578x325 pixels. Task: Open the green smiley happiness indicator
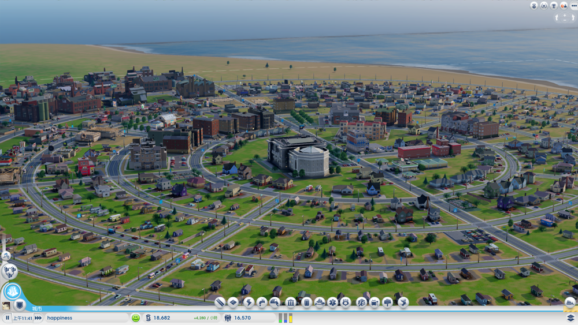coord(136,318)
